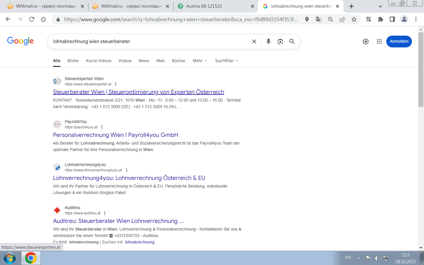Open Personalverrechnung Wien Payroll4you GmbH link
Image resolution: width=424 pixels, height=265 pixels.
(x=115, y=135)
